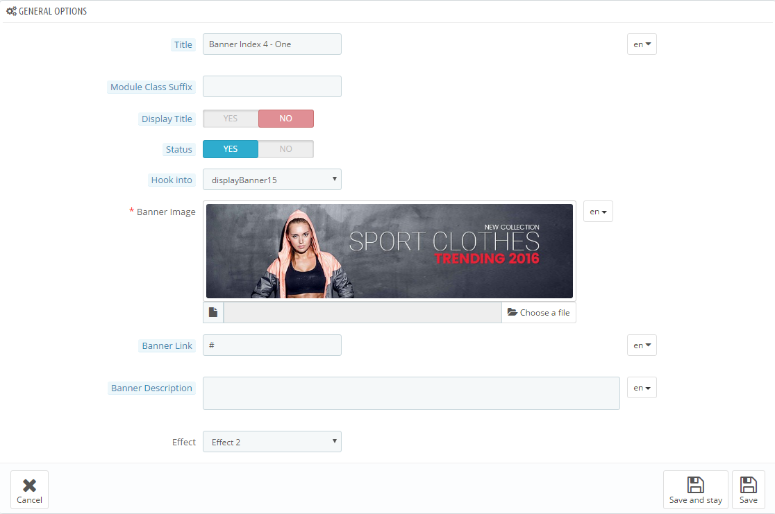Set Status to YES
The width and height of the screenshot is (775, 514).
tap(231, 149)
